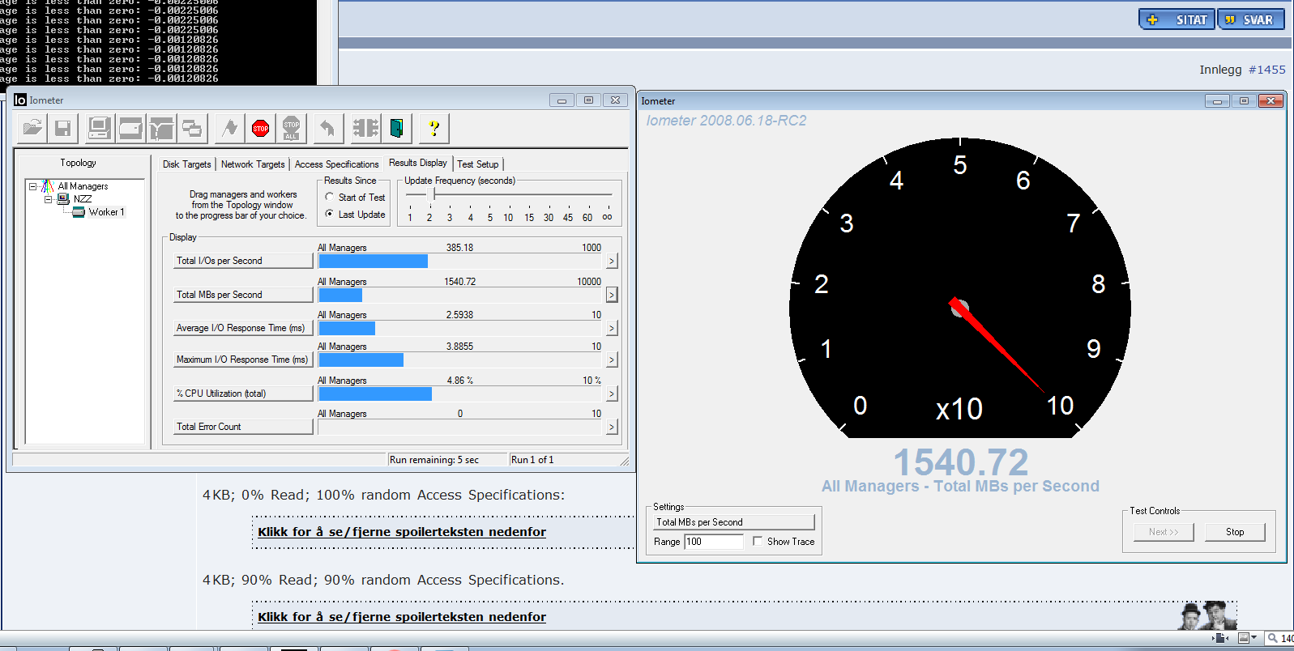Click the green flag Start tests icon

click(x=230, y=128)
